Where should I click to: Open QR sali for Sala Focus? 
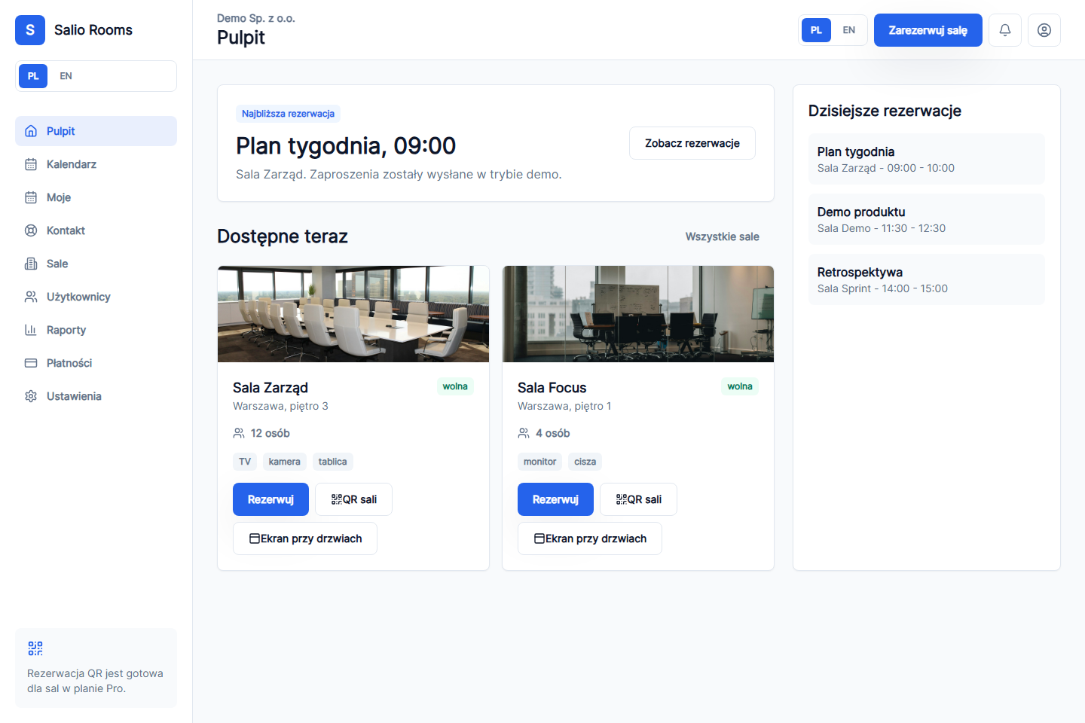pyautogui.click(x=638, y=499)
